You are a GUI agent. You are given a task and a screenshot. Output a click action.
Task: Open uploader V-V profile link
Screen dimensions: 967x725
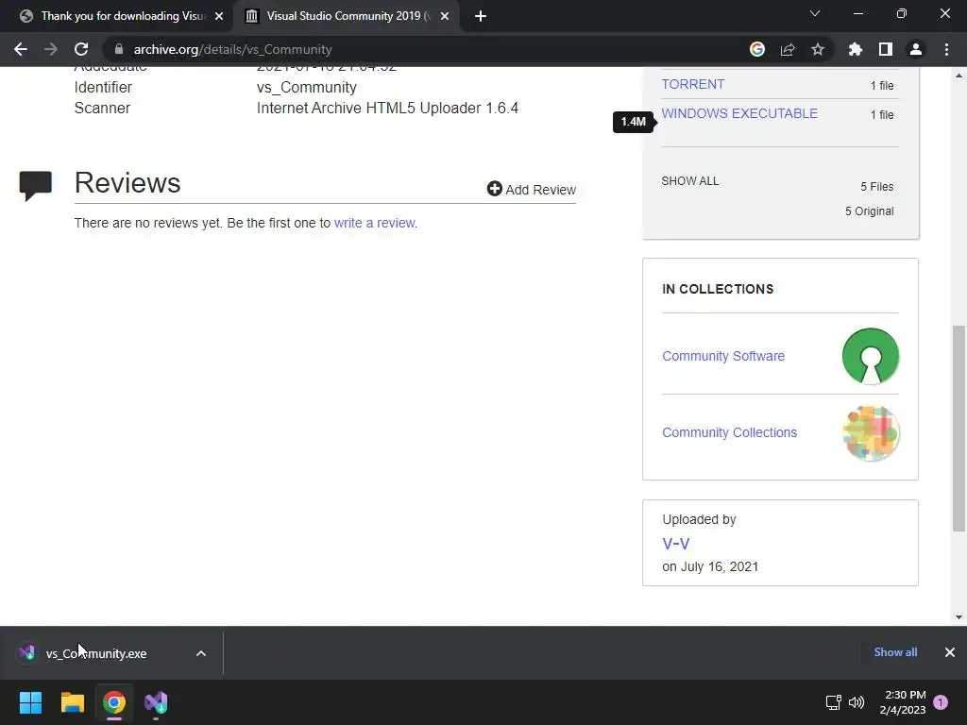point(675,543)
